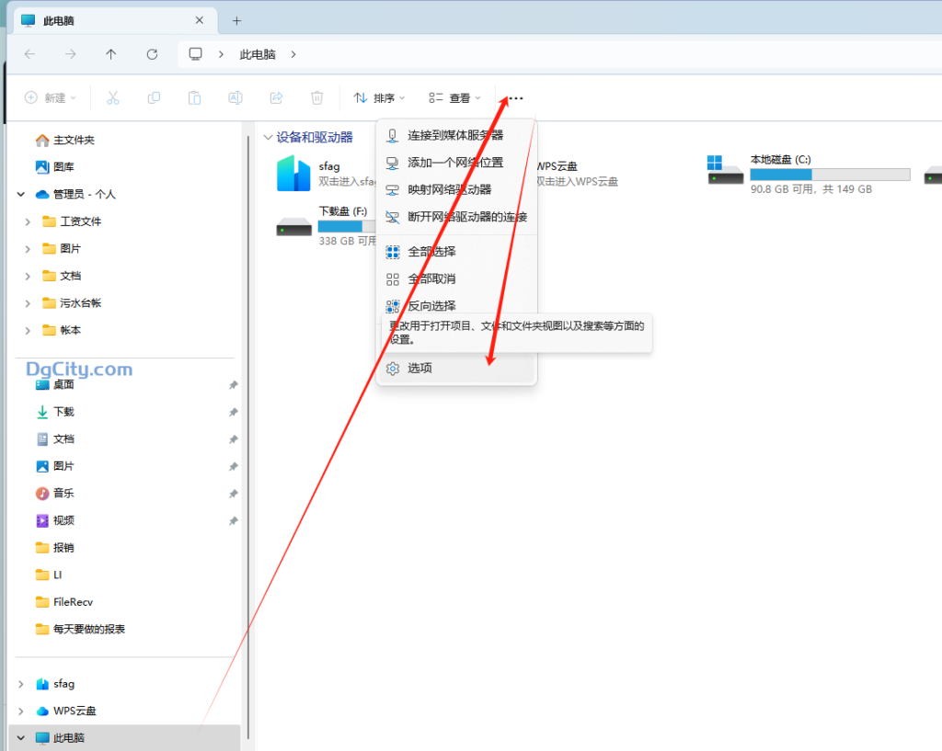942x751 pixels.
Task: Open the 查看 view dropdown
Action: point(453,97)
